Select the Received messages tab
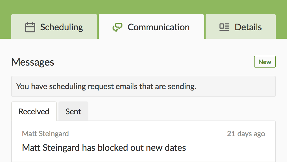The image size is (287, 162). pos(34,111)
